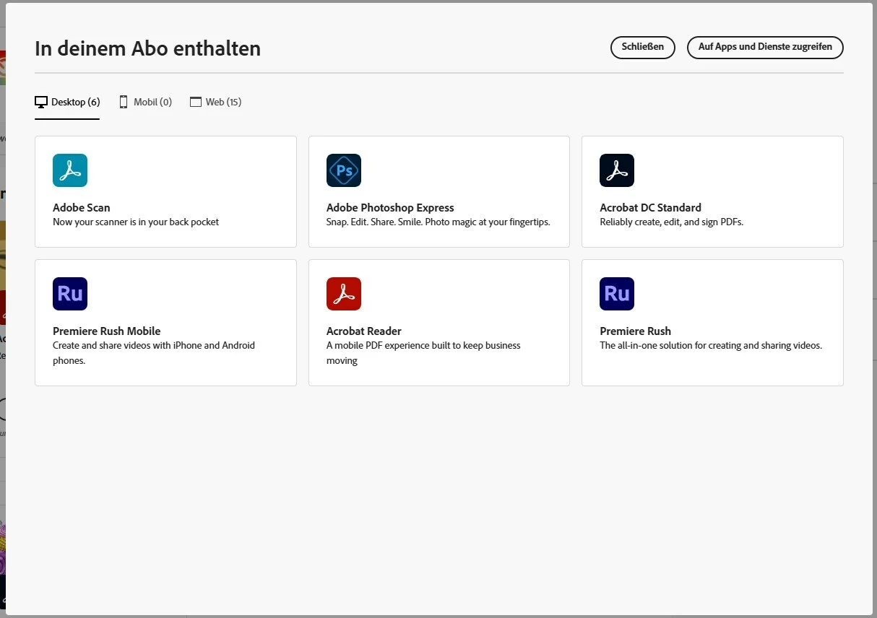Click the Adobe Photoshop Express Ps icon

344,170
